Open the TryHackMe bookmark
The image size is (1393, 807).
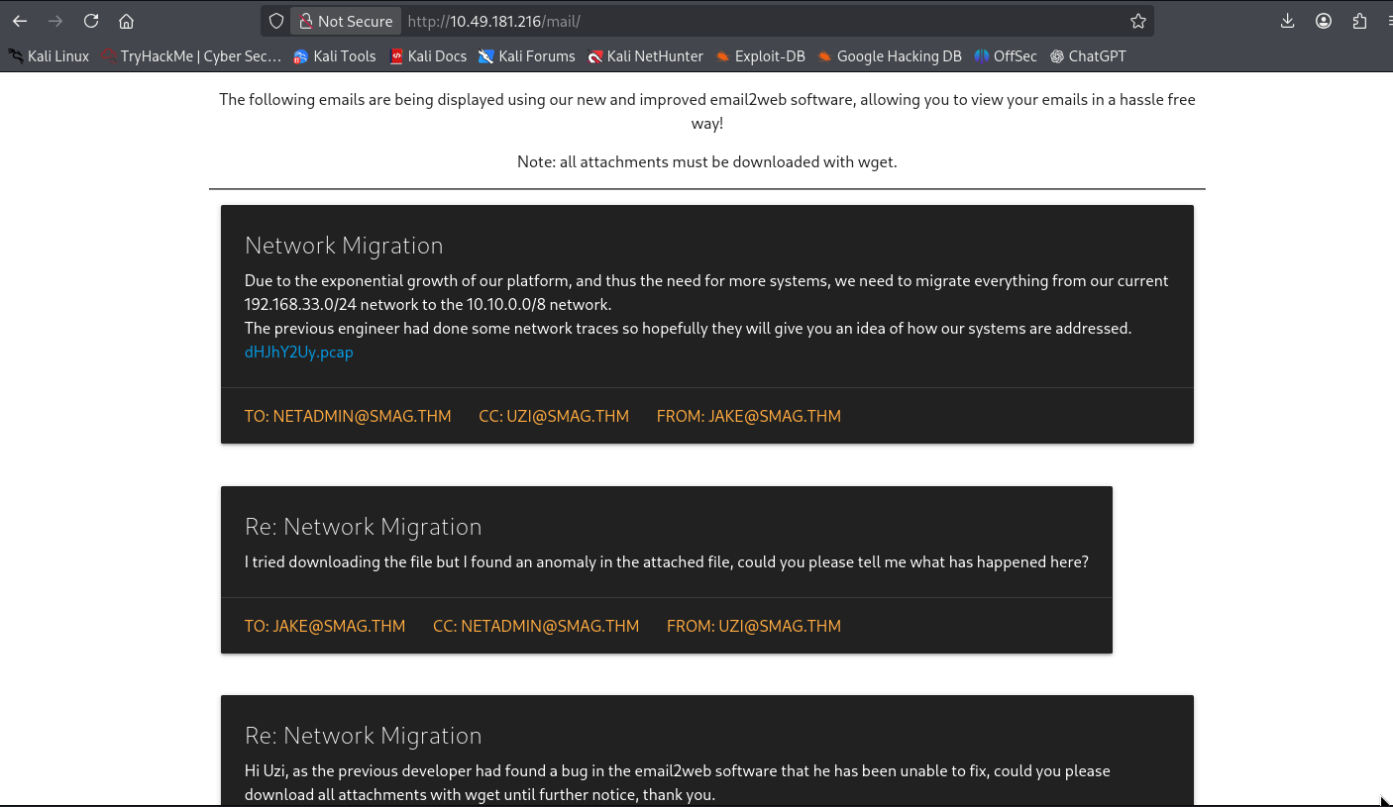191,56
